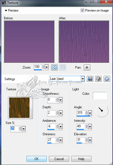This screenshot has width=113, height=165.
Task: Click the wood texture thumbnail
Action: tap(19, 108)
